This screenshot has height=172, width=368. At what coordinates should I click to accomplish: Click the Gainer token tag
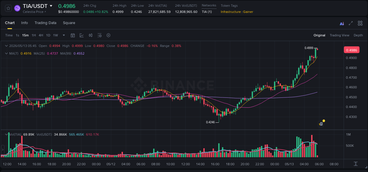tap(248, 12)
